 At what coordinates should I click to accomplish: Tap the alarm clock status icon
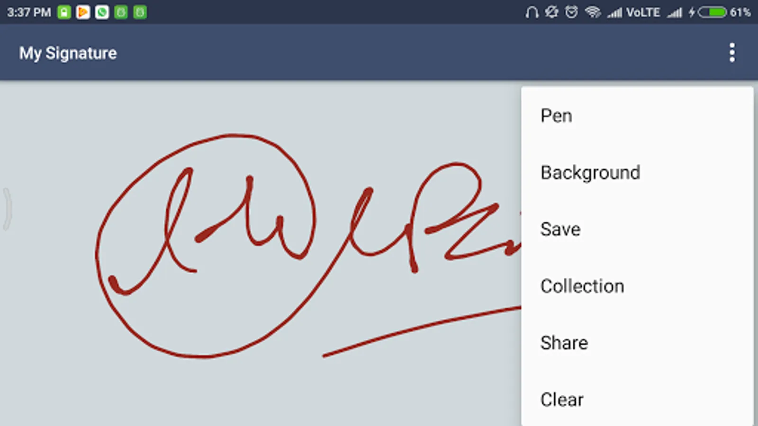572,12
